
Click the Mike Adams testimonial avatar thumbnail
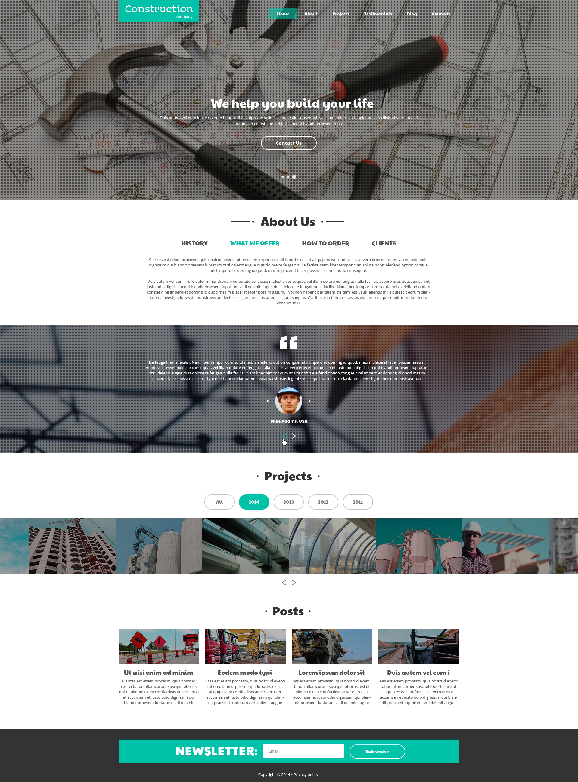click(289, 400)
